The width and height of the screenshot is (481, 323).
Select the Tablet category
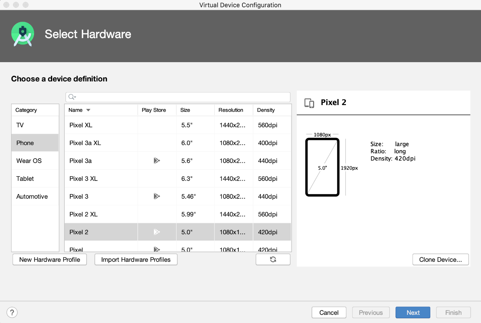(35, 178)
